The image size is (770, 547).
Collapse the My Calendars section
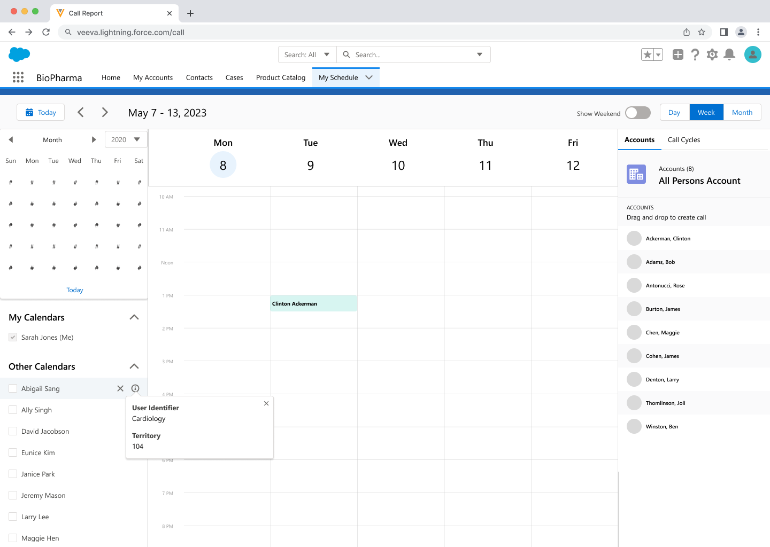click(134, 317)
